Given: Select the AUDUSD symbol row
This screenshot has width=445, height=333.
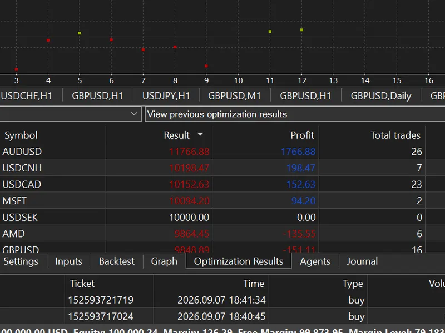Looking at the screenshot, I should [x=222, y=152].
